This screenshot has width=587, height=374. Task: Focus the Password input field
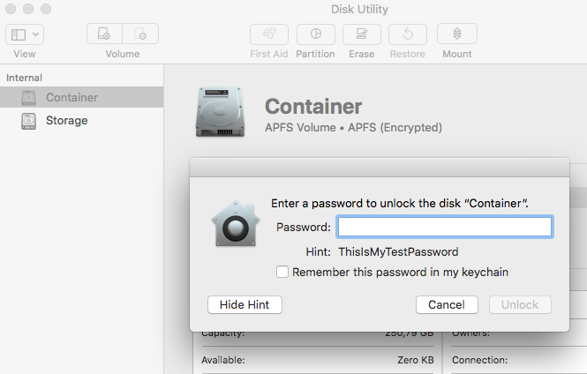[x=445, y=228]
